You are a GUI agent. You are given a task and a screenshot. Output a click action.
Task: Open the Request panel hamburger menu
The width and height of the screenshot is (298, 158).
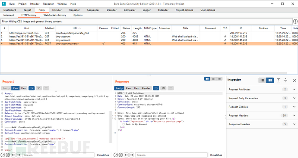[x=46, y=88]
